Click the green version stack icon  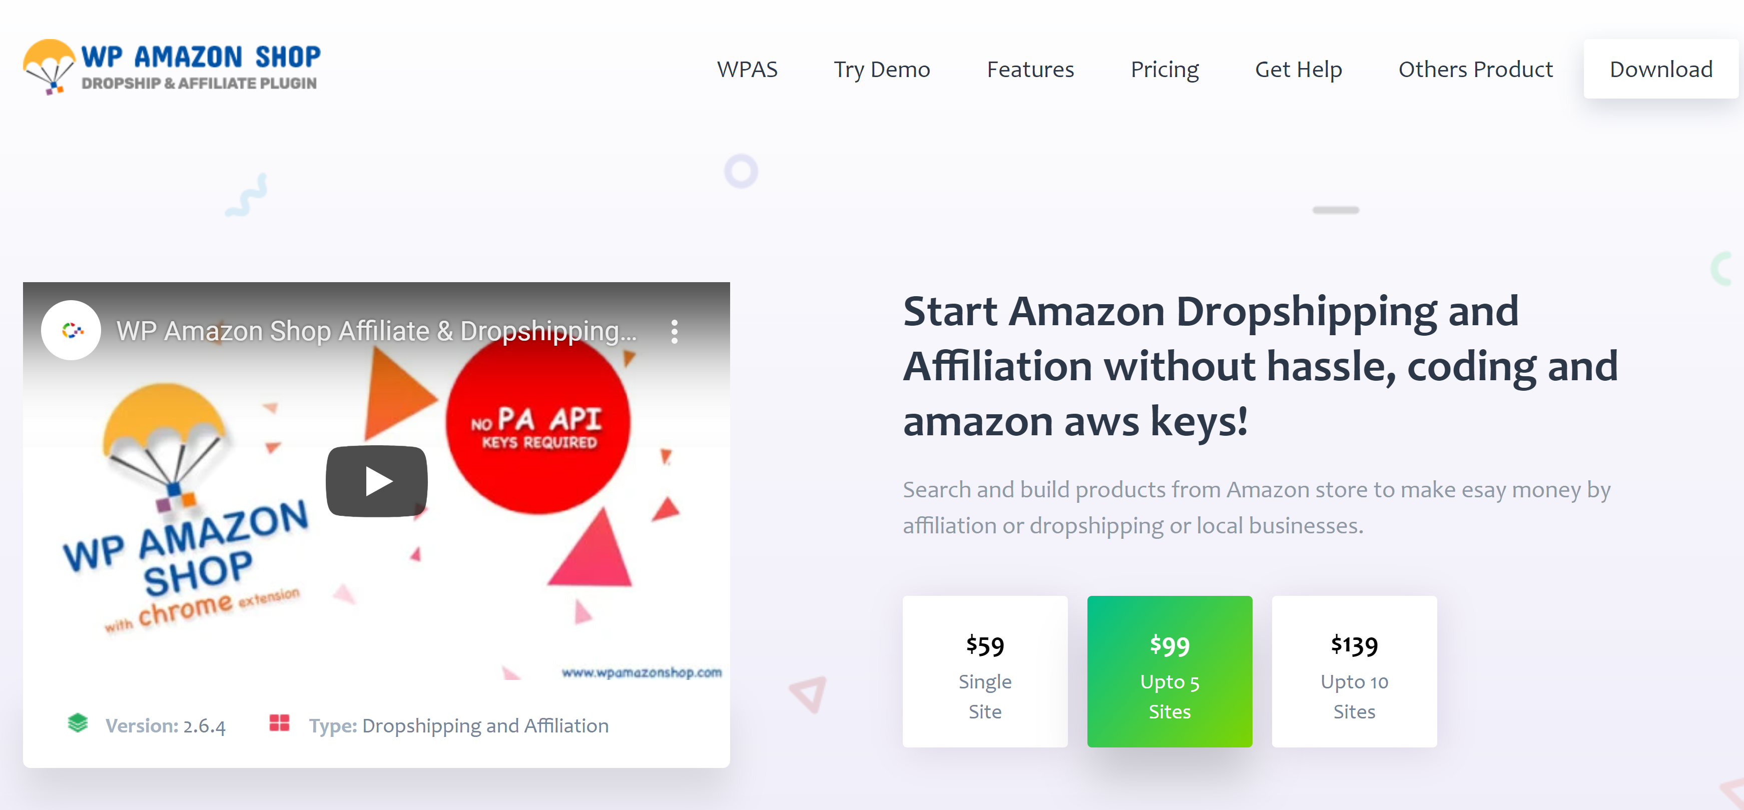click(x=78, y=723)
